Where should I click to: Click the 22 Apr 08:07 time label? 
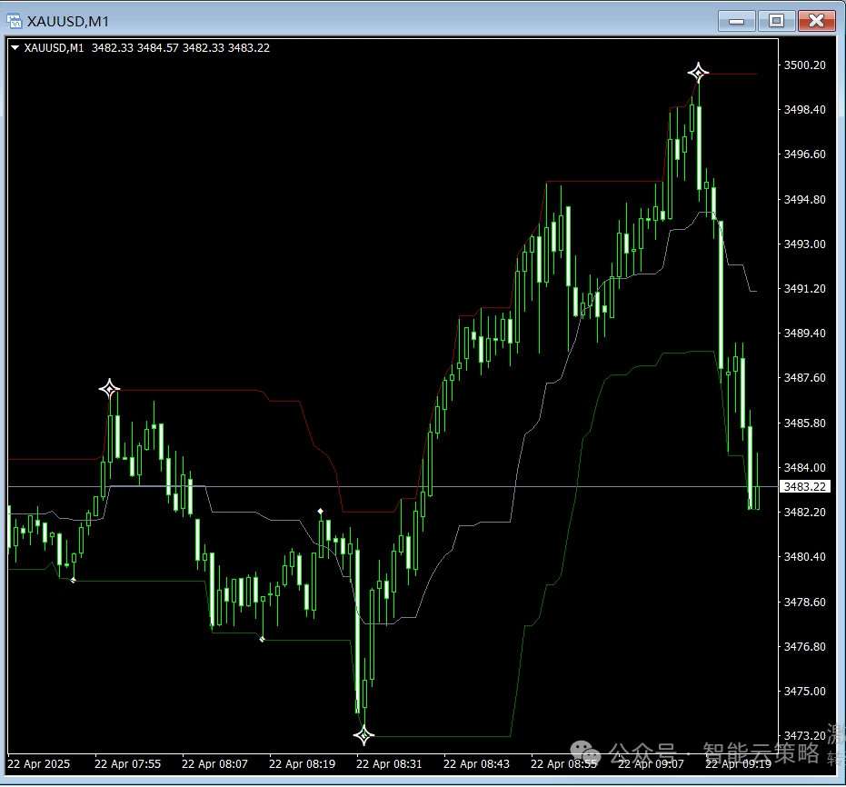(x=214, y=763)
